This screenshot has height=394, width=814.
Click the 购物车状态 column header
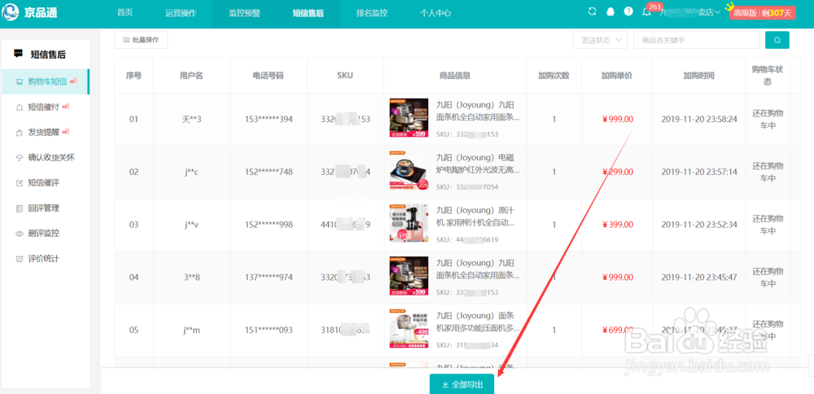pyautogui.click(x=768, y=75)
